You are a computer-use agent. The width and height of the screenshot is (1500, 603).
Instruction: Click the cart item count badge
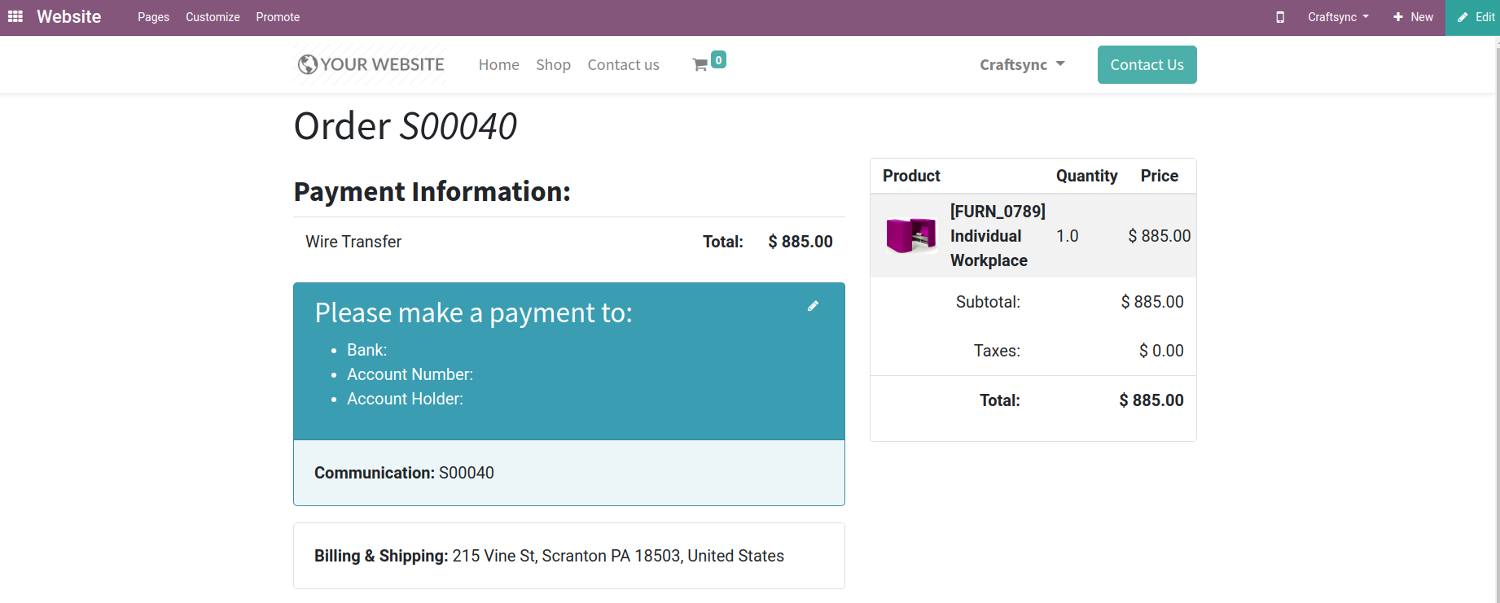718,59
